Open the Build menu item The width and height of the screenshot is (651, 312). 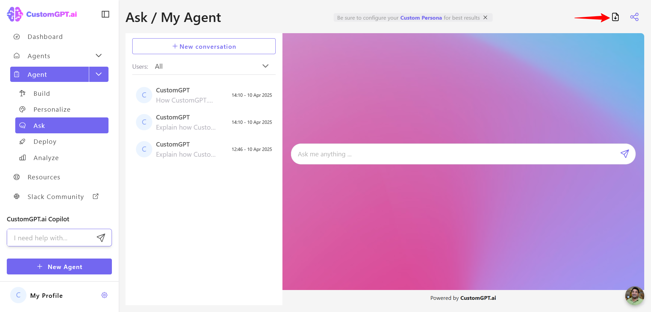(x=42, y=93)
